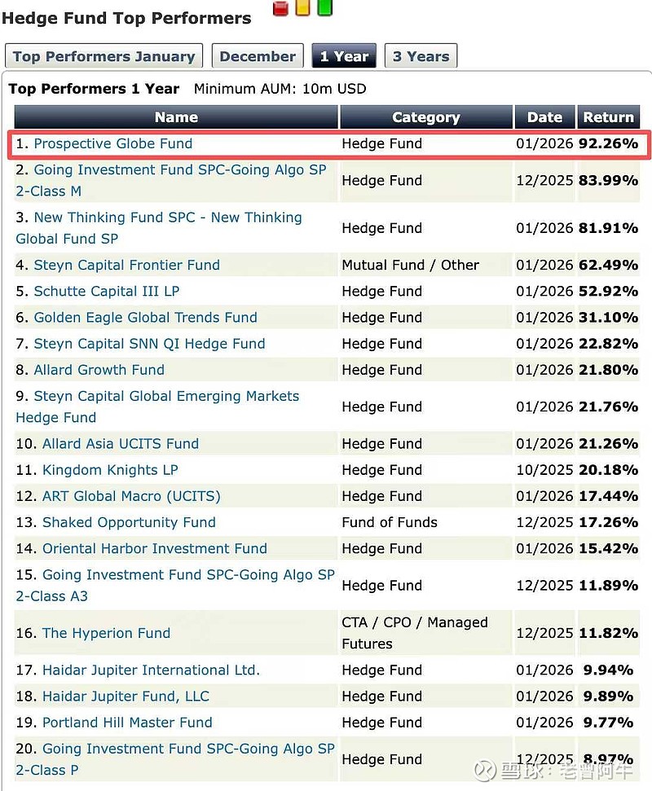This screenshot has width=652, height=791.
Task: Click the Schutte Capital III LP link
Action: pyautogui.click(x=106, y=291)
